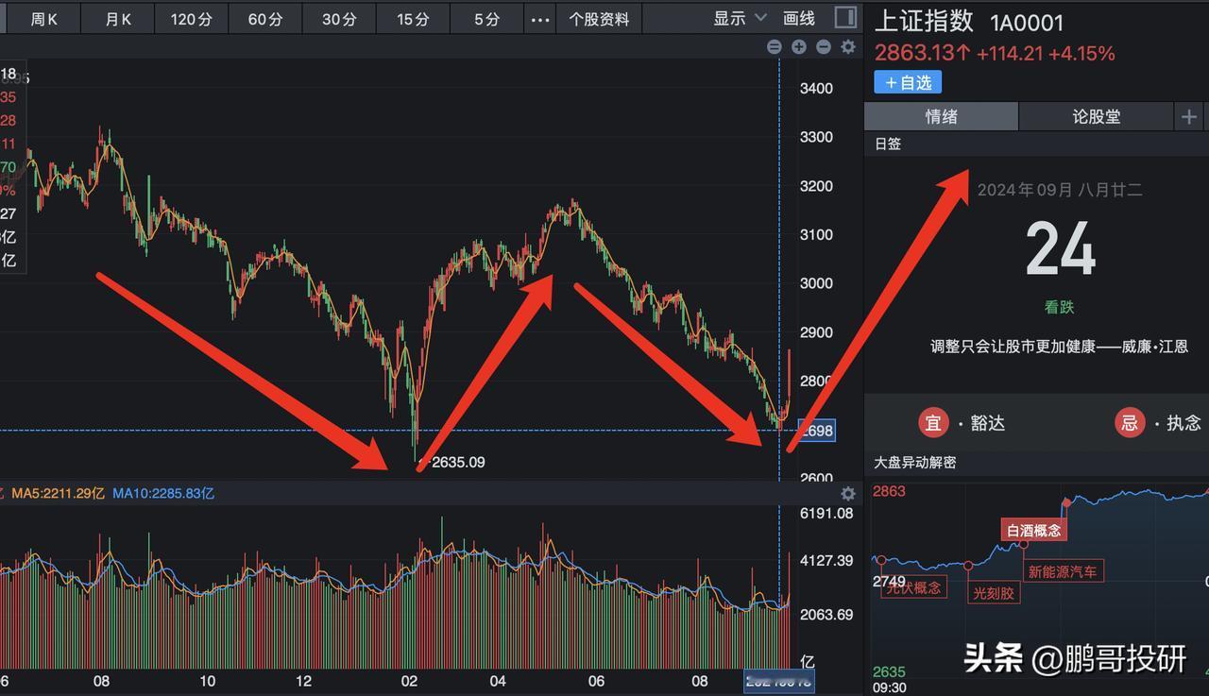The height and width of the screenshot is (696, 1209).
Task: Switch to the 30分 chart
Action: coord(339,19)
